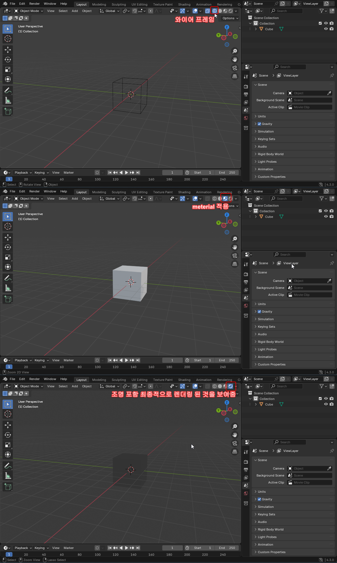Toggle viewport overlays in the bottom window
The height and width of the screenshot is (563, 337).
(195, 386)
